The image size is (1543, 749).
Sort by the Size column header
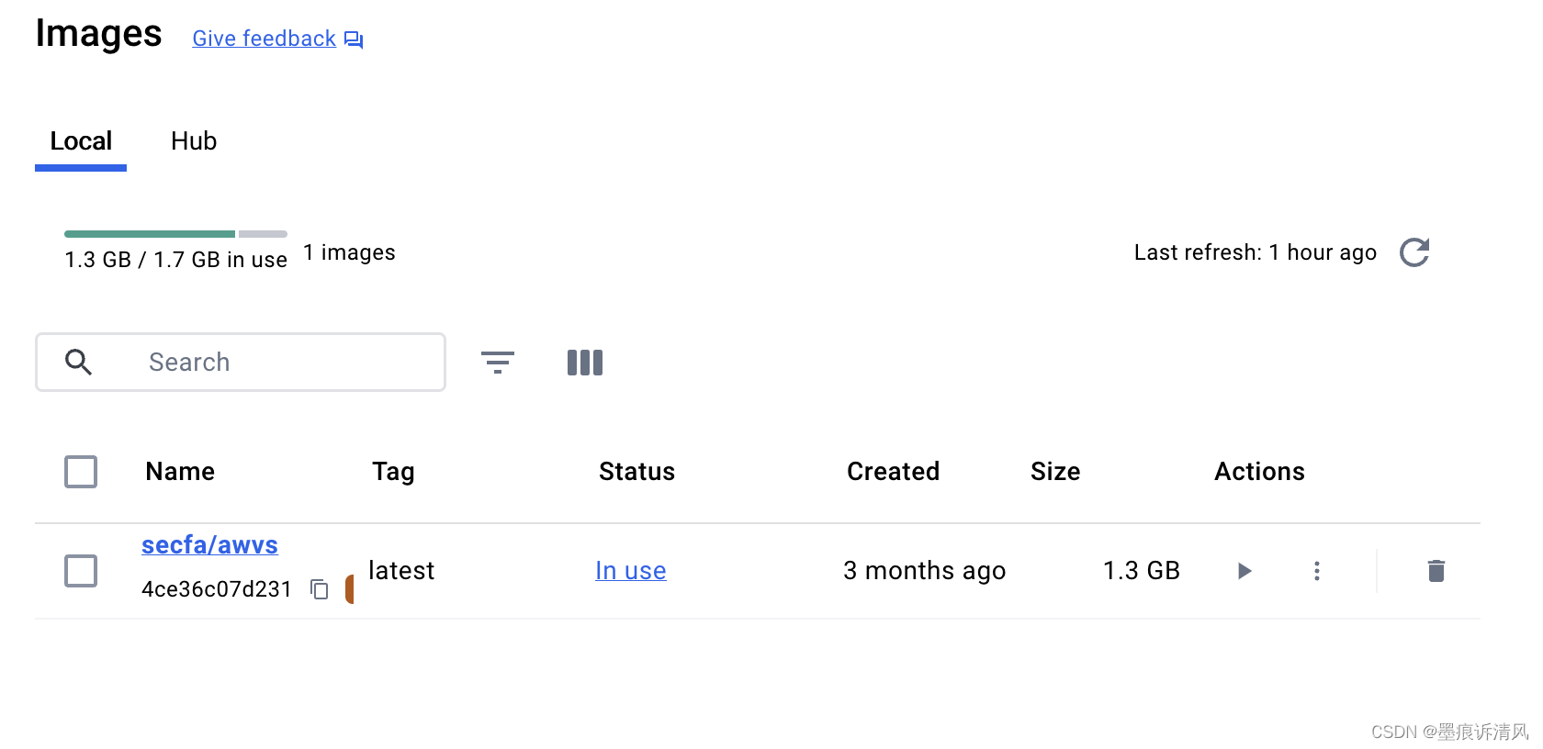(1055, 472)
